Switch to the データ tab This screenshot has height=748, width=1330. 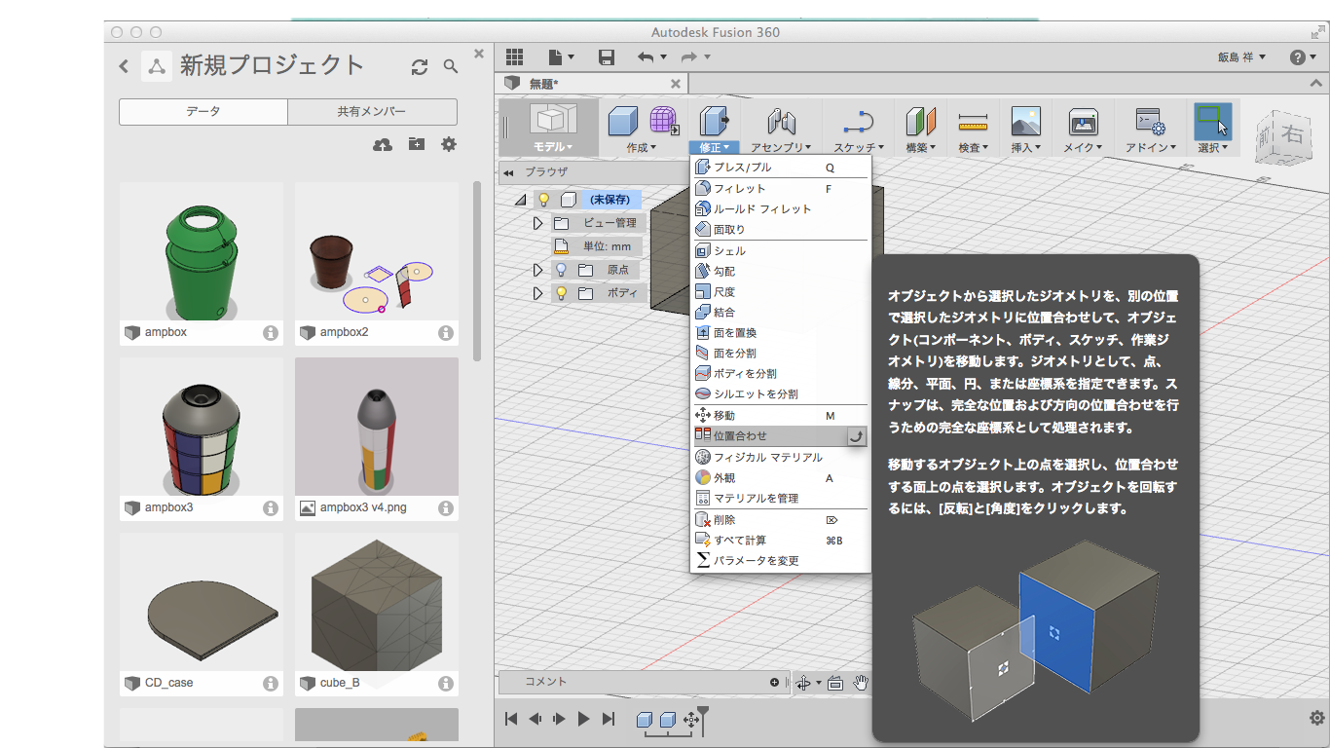click(x=203, y=112)
